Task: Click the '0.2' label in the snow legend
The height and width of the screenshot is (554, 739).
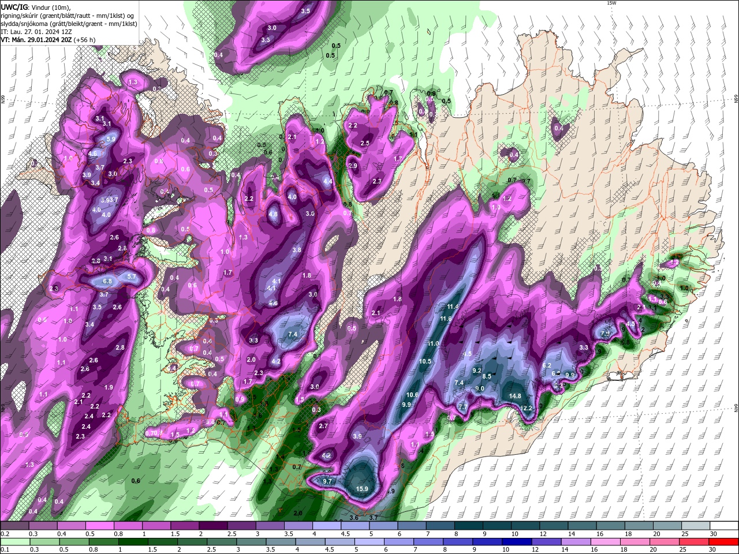Action: [5, 534]
